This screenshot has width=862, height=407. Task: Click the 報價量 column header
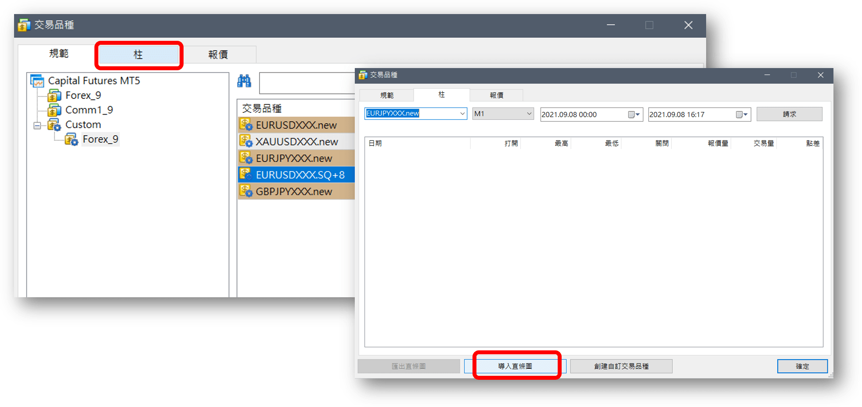[x=701, y=143]
